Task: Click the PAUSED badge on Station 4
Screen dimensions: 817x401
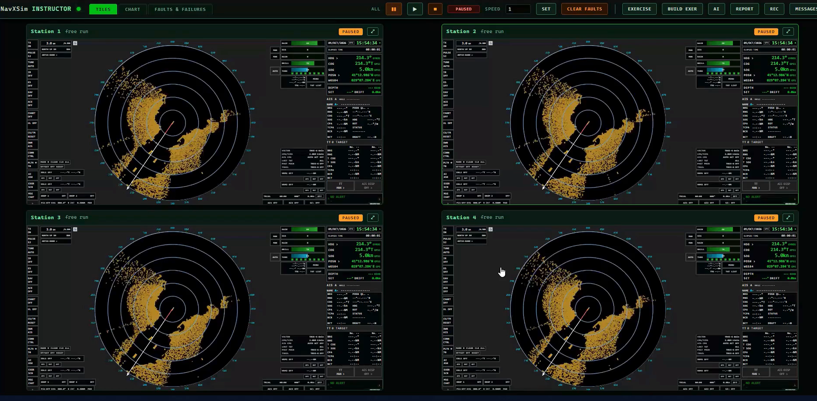Action: (766, 218)
